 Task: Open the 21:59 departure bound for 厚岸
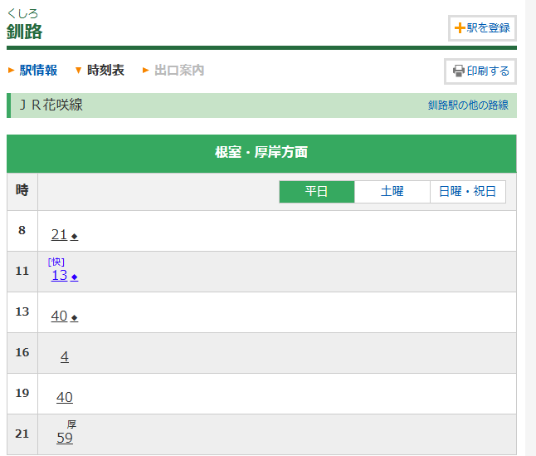pos(65,439)
